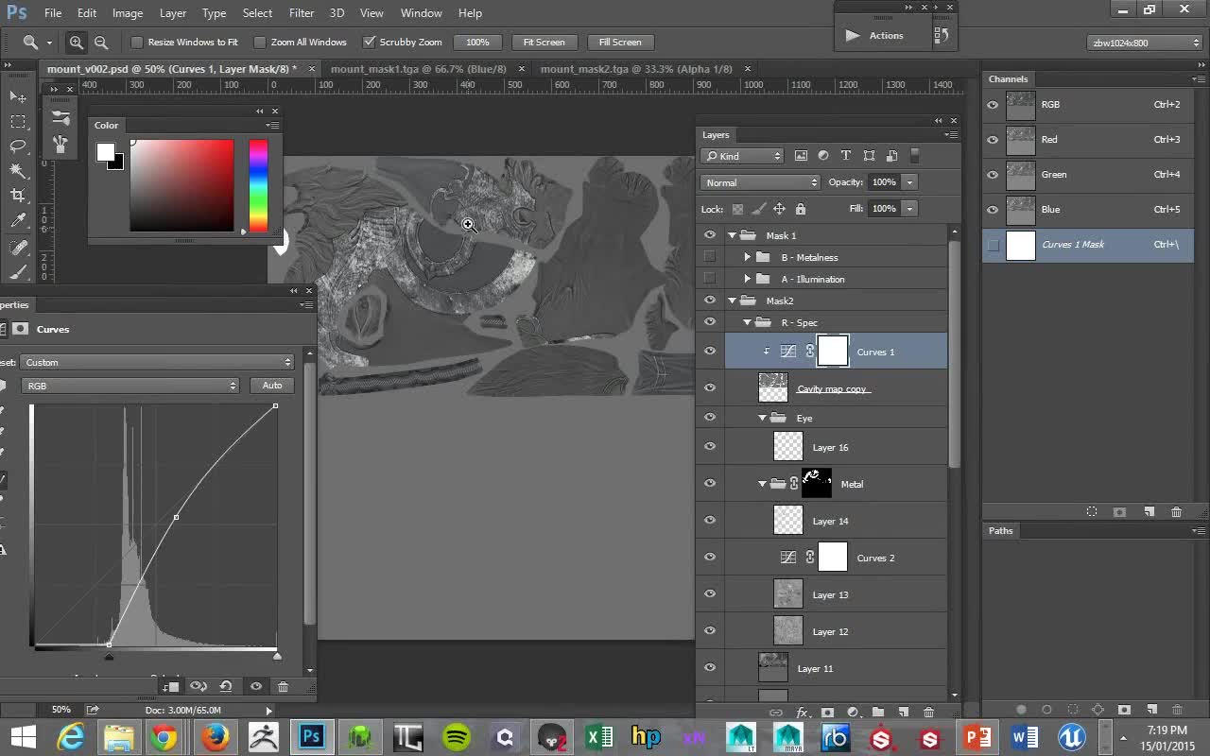Screen dimensions: 1210x756
Task: Delete adjustment layer trash in Properties
Action: [283, 686]
